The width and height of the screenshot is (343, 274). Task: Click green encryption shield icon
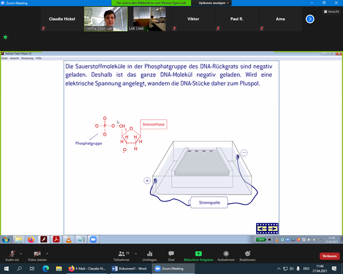[6, 37]
